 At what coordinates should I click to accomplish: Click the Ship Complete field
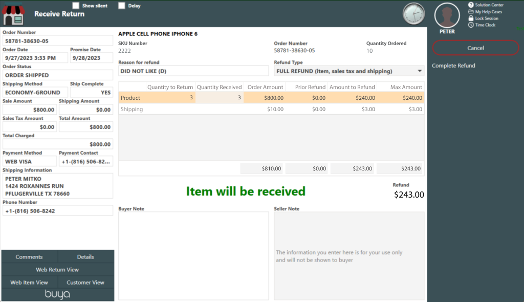tap(92, 92)
